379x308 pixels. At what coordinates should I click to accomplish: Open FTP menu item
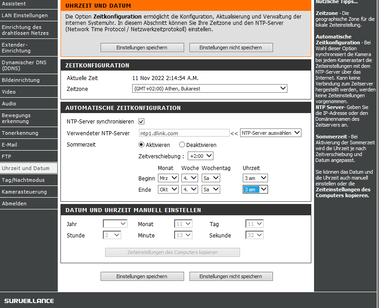[29, 156]
